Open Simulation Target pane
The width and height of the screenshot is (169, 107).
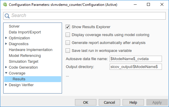point(24,62)
